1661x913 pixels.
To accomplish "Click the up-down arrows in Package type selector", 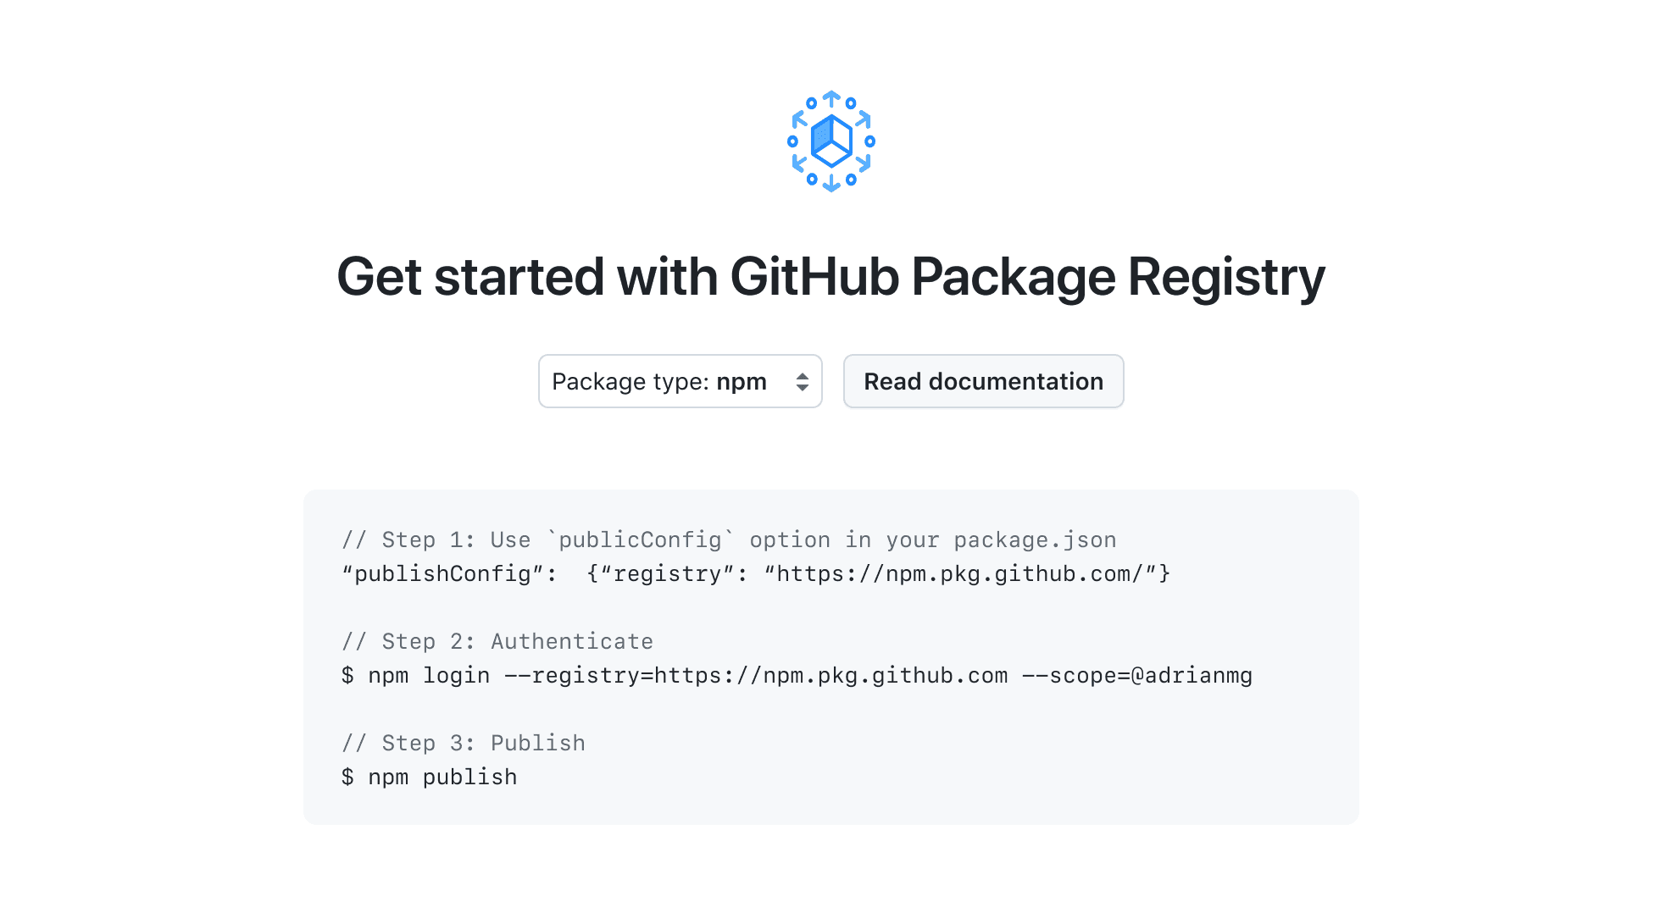I will pyautogui.click(x=802, y=382).
